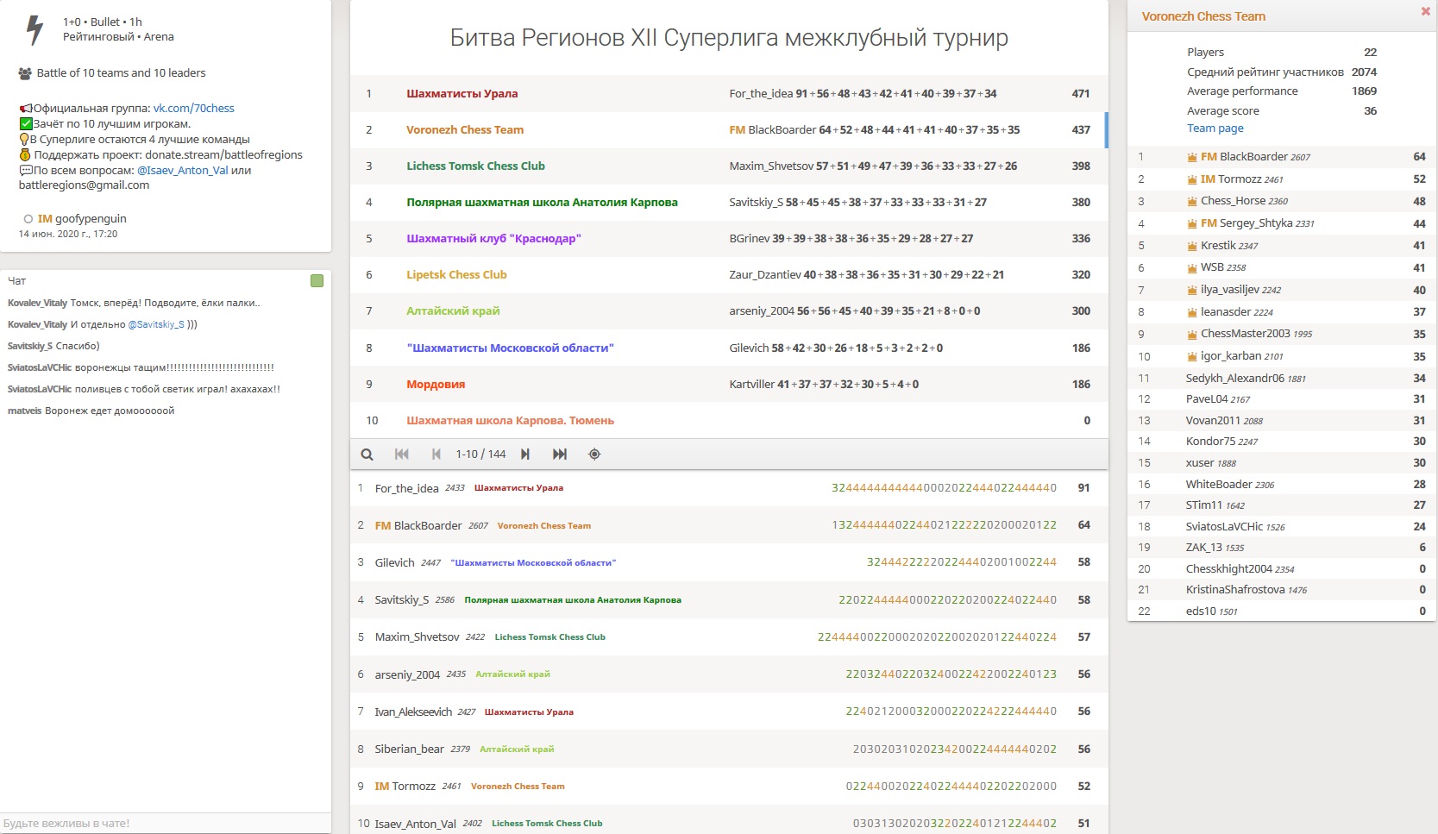Select WhiteBoader in team player list

[1282, 484]
